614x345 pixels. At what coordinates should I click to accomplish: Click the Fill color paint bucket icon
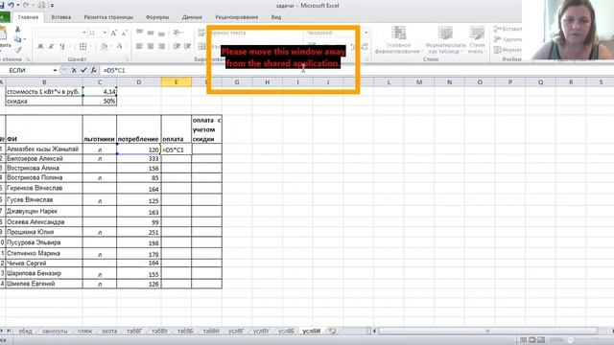104,47
